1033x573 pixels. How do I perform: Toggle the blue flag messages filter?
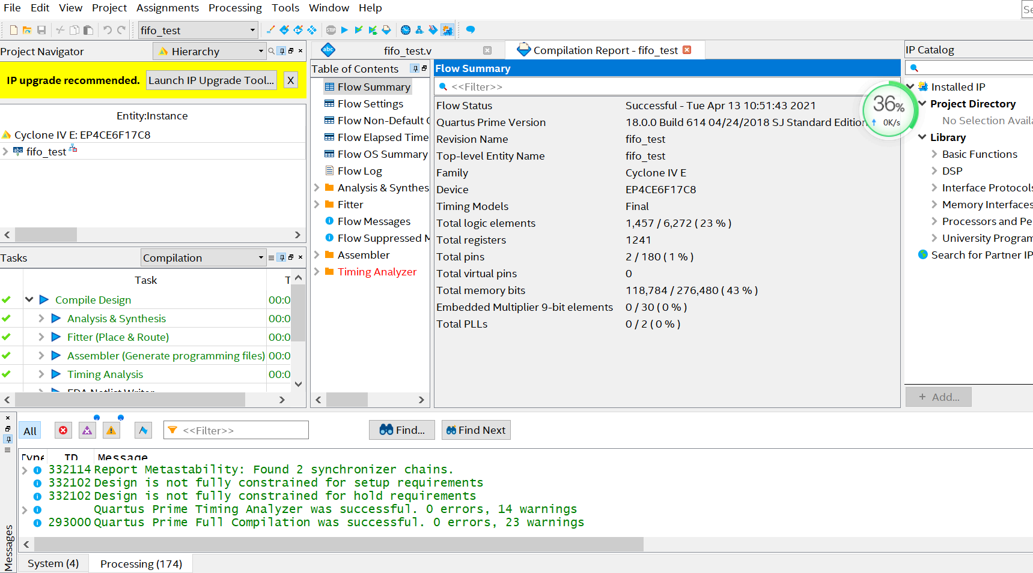(142, 430)
